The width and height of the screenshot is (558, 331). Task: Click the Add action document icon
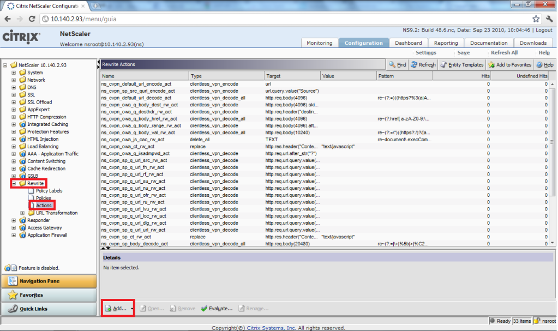click(108, 309)
